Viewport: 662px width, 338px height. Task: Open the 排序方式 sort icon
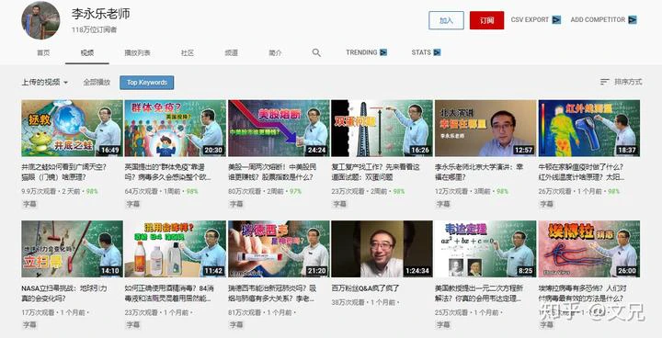coord(605,82)
